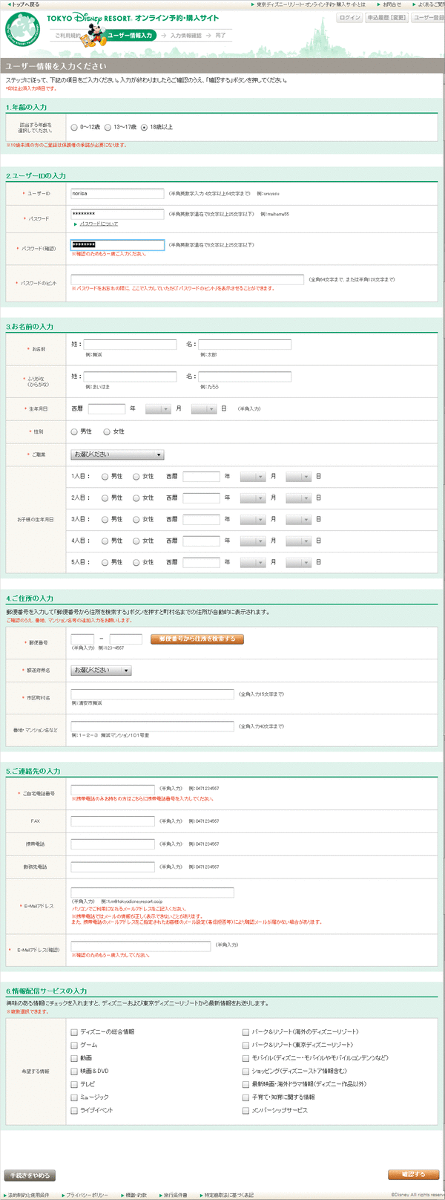
Task: Click the 申込履歴 [変更] header button
Action: (386, 17)
